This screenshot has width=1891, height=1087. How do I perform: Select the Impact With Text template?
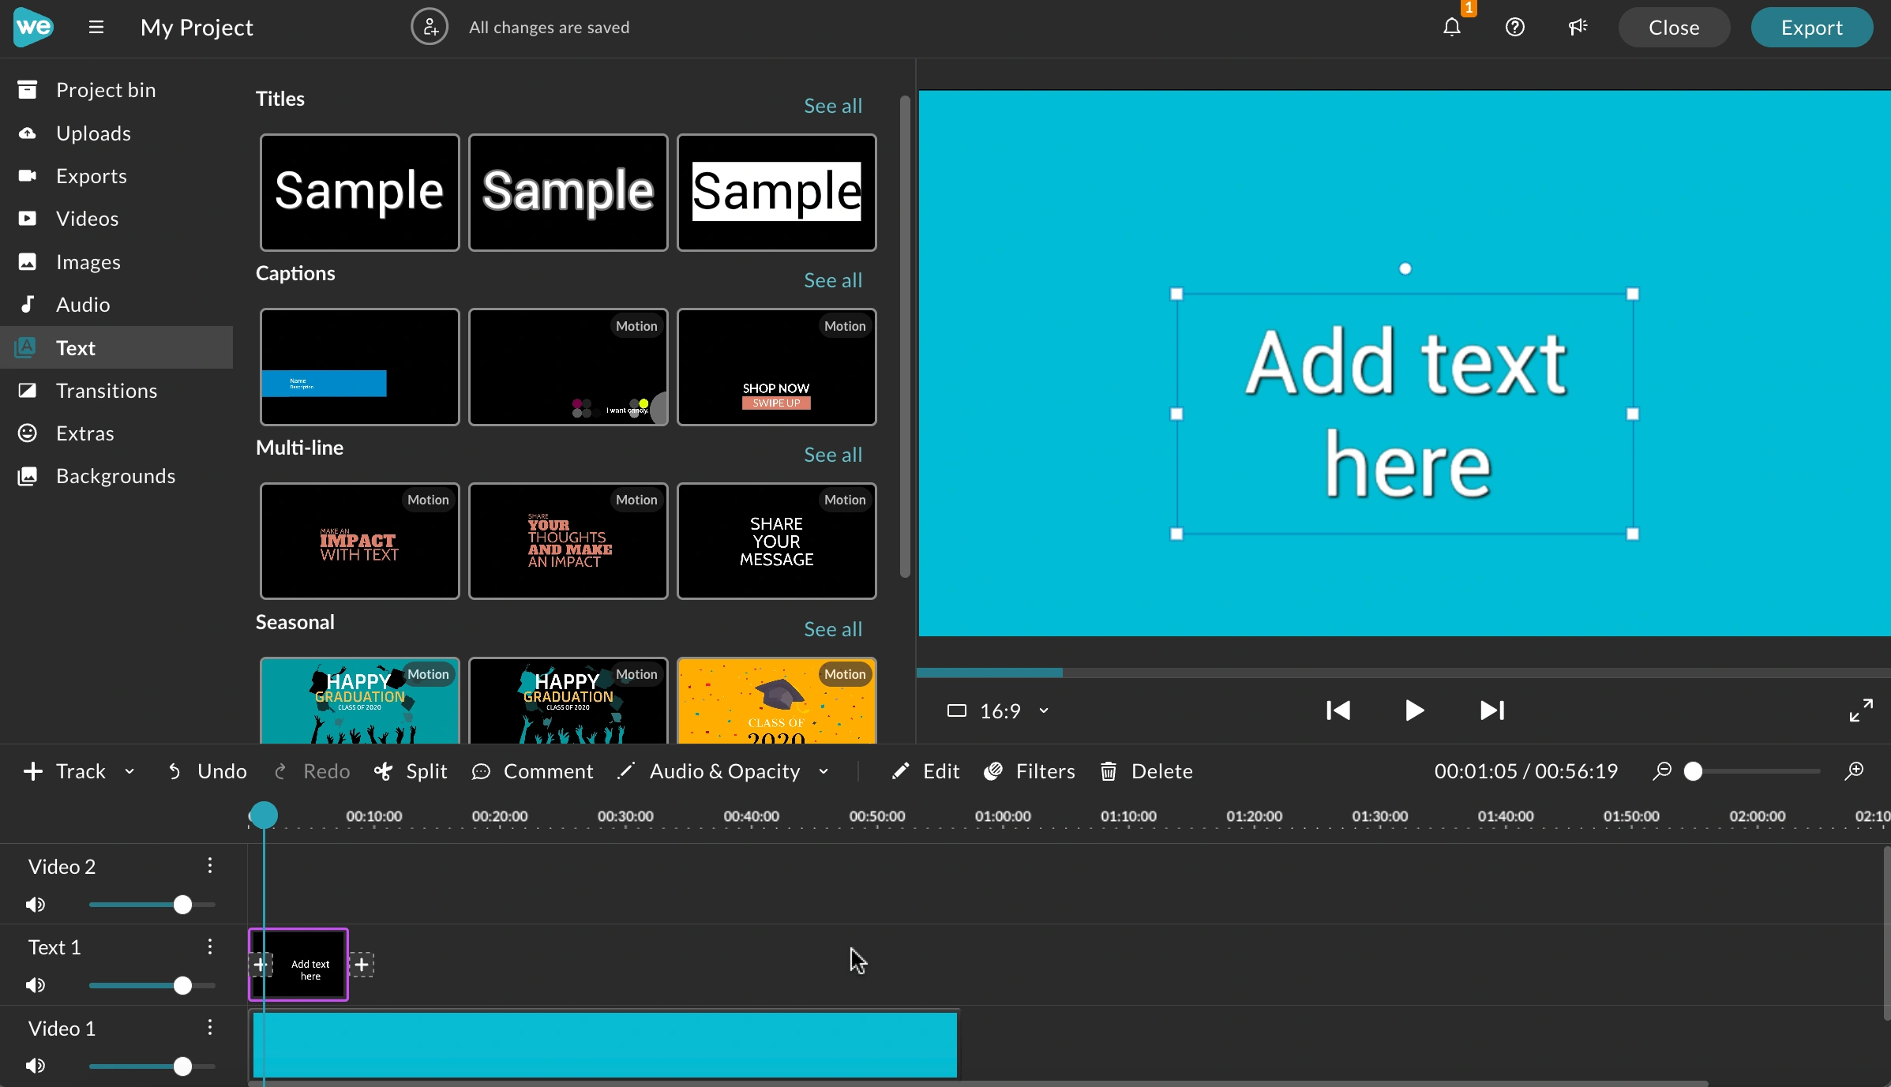pyautogui.click(x=360, y=542)
